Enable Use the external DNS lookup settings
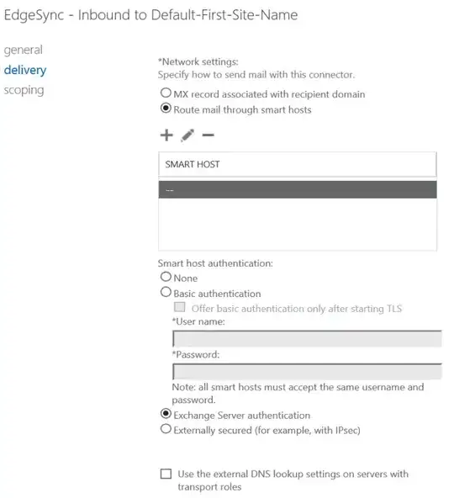The width and height of the screenshot is (454, 498). click(166, 474)
